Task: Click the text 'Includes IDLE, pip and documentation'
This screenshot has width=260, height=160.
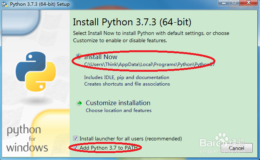Action: pyautogui.click(x=127, y=78)
